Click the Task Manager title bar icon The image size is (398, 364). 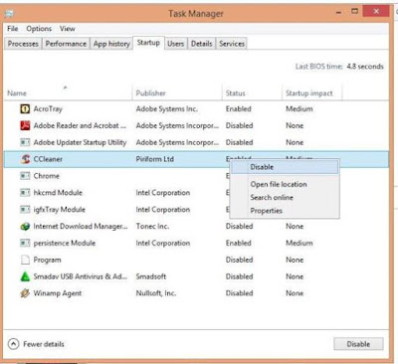coord(9,14)
